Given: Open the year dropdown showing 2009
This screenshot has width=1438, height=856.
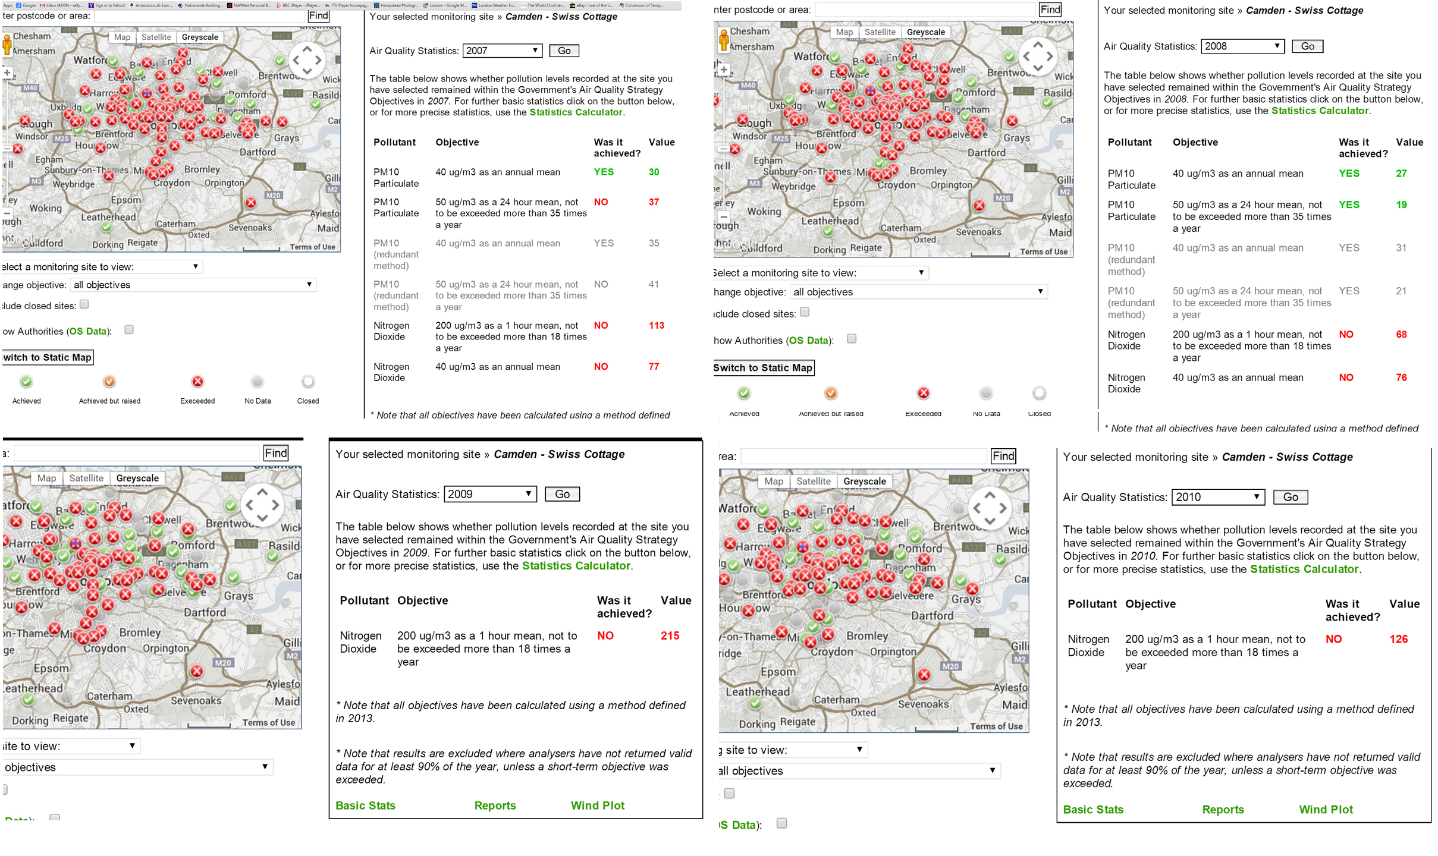Looking at the screenshot, I should 490,494.
